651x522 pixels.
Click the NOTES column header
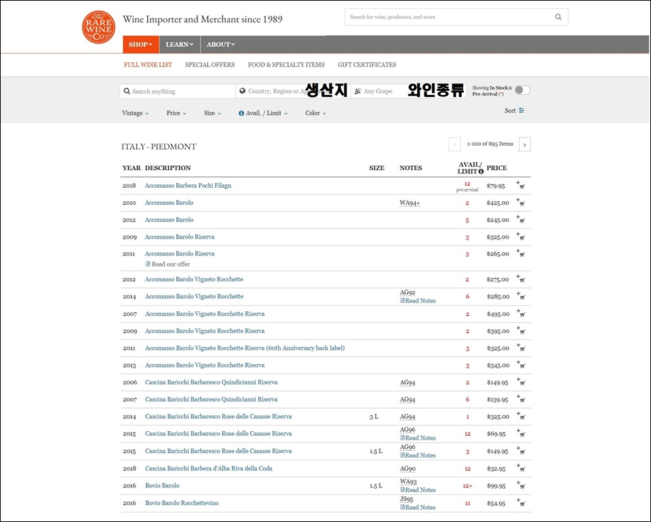tap(411, 168)
